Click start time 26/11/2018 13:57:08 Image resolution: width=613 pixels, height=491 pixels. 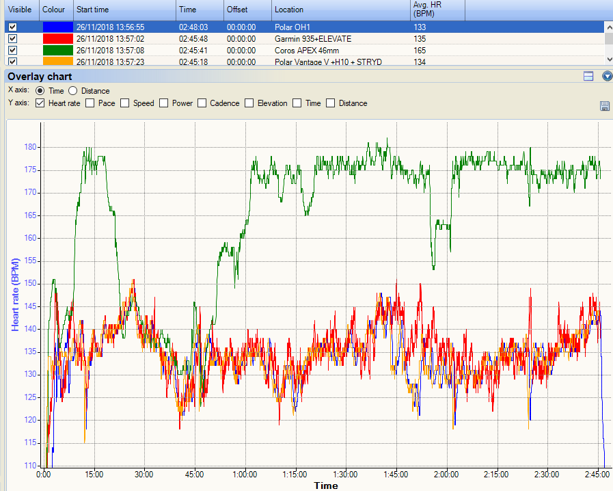click(110, 51)
